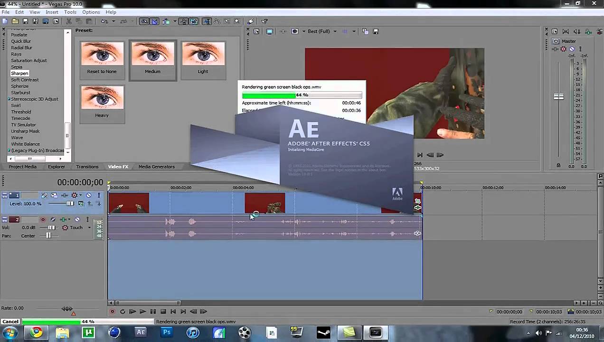
Task: Adjust track 1 Level slider
Action: pos(70,204)
